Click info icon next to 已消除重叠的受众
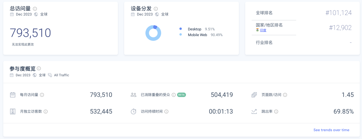Image resolution: width=362 pixels, height=139 pixels. (x=174, y=95)
